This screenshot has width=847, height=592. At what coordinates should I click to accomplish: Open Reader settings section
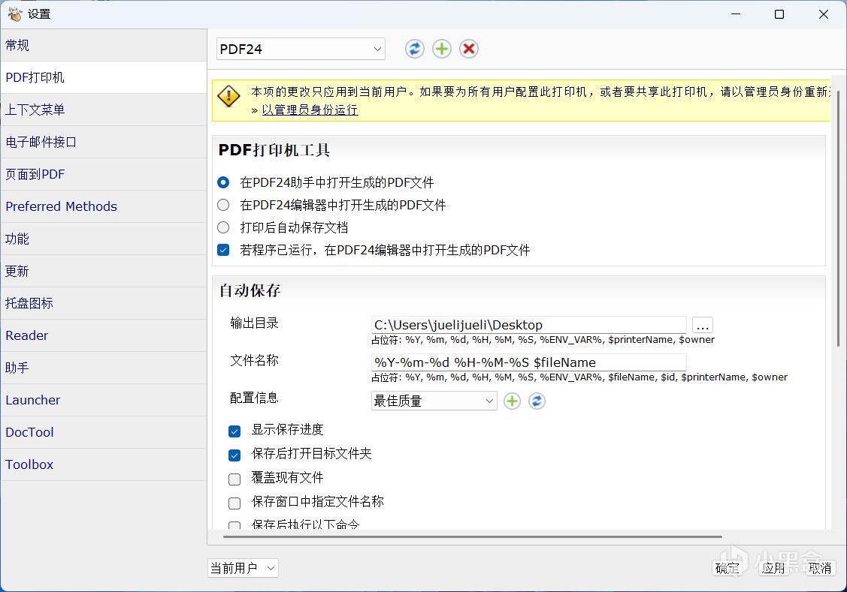tap(104, 336)
